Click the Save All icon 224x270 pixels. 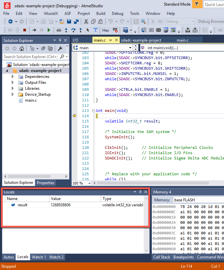(76, 21)
